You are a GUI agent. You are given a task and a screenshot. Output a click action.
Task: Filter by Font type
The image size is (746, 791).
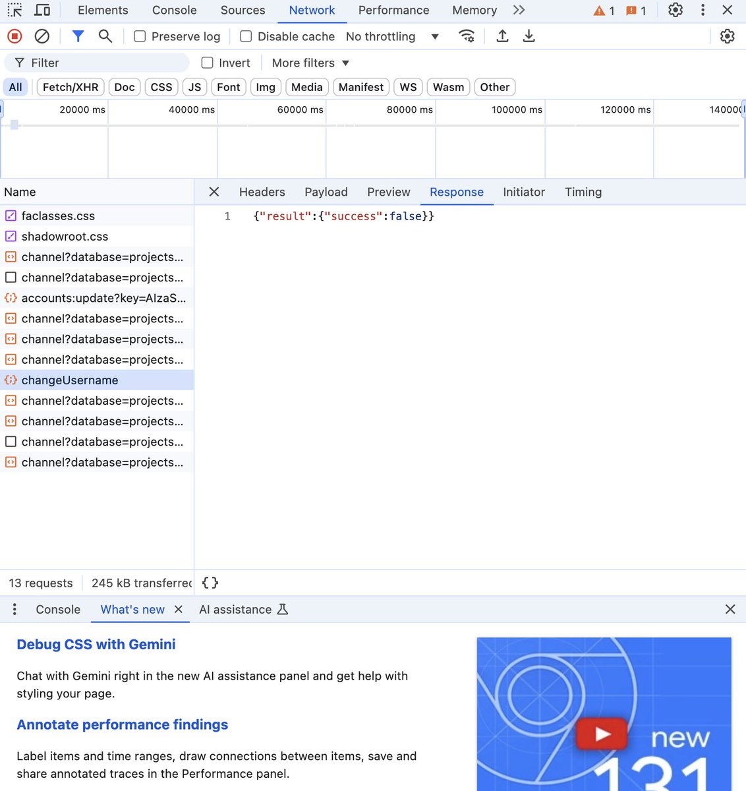coord(229,87)
